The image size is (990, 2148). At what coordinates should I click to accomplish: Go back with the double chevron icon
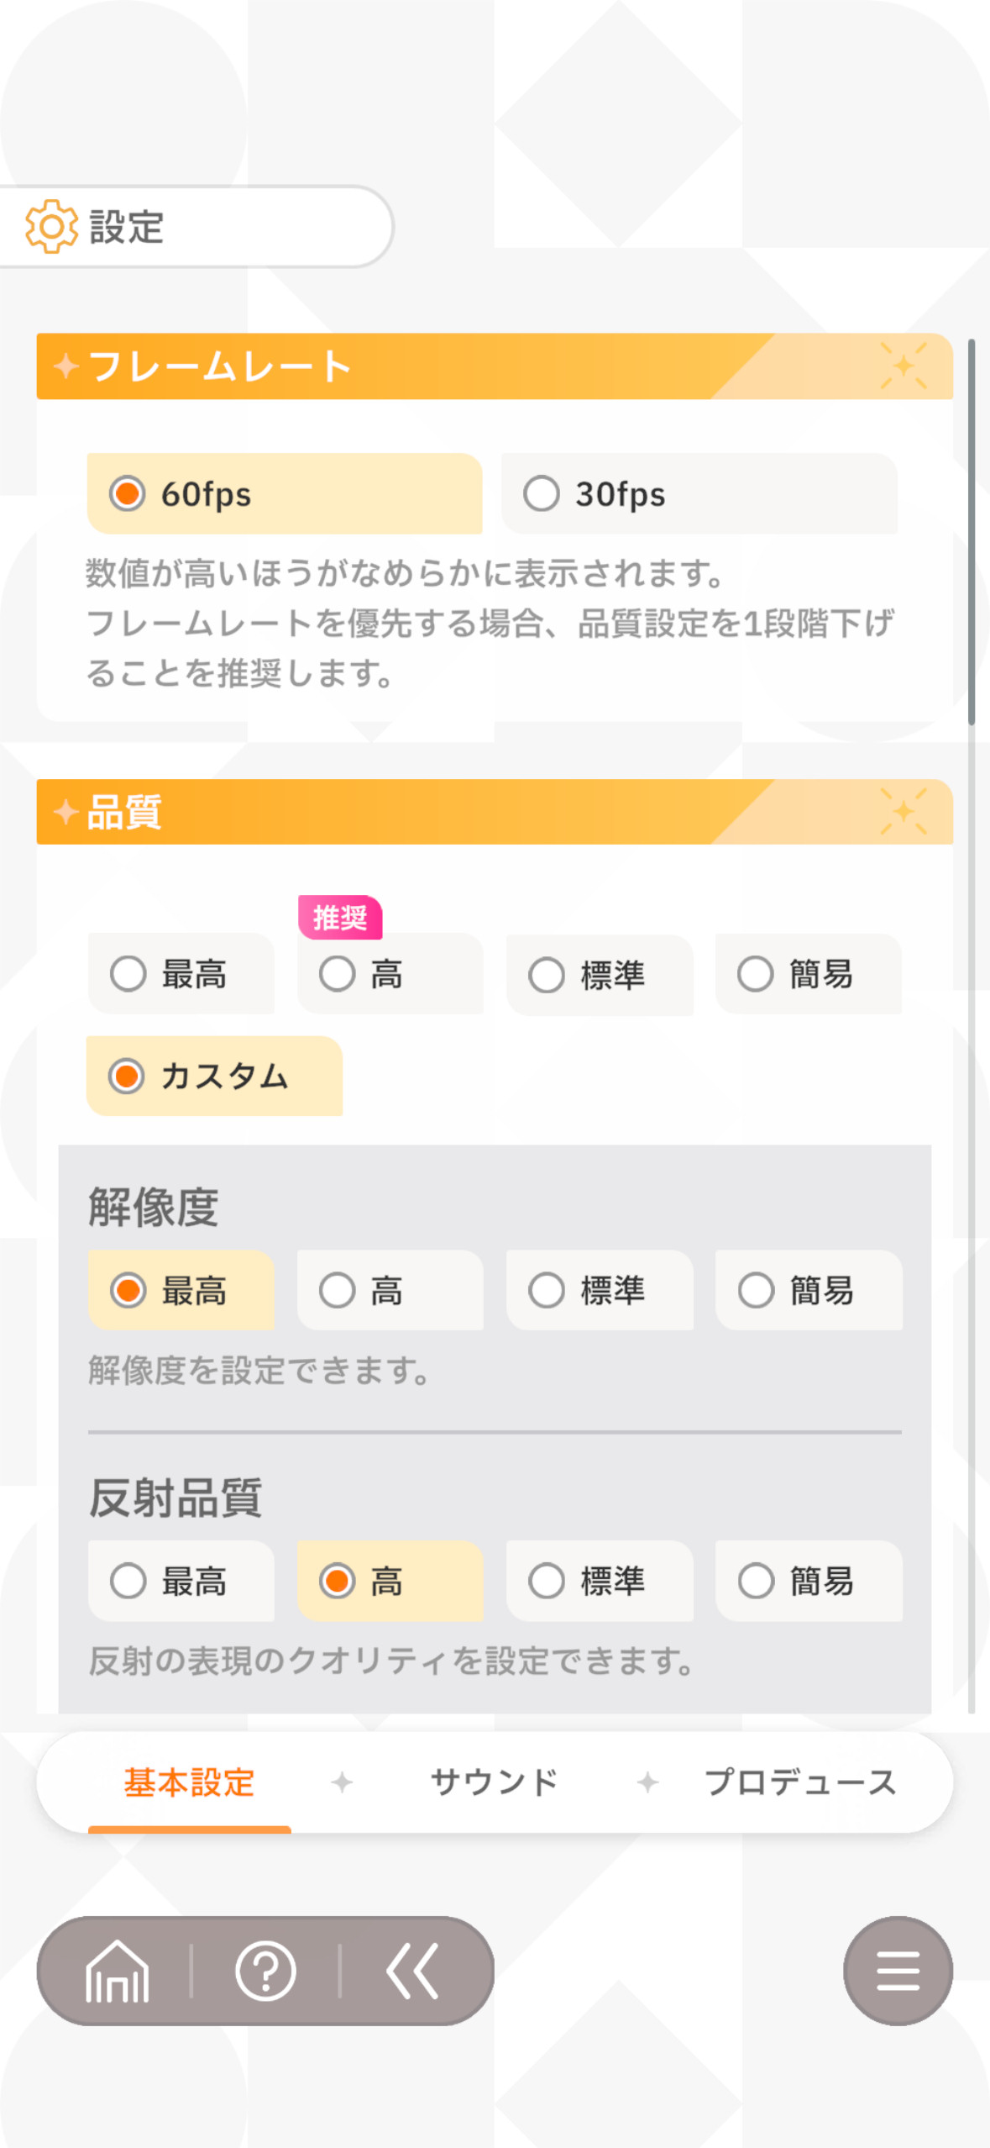click(x=412, y=1971)
